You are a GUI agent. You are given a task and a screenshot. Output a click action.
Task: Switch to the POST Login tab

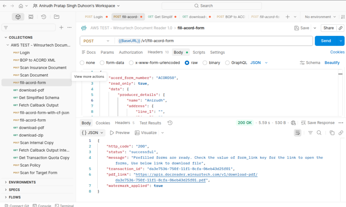(x=96, y=17)
